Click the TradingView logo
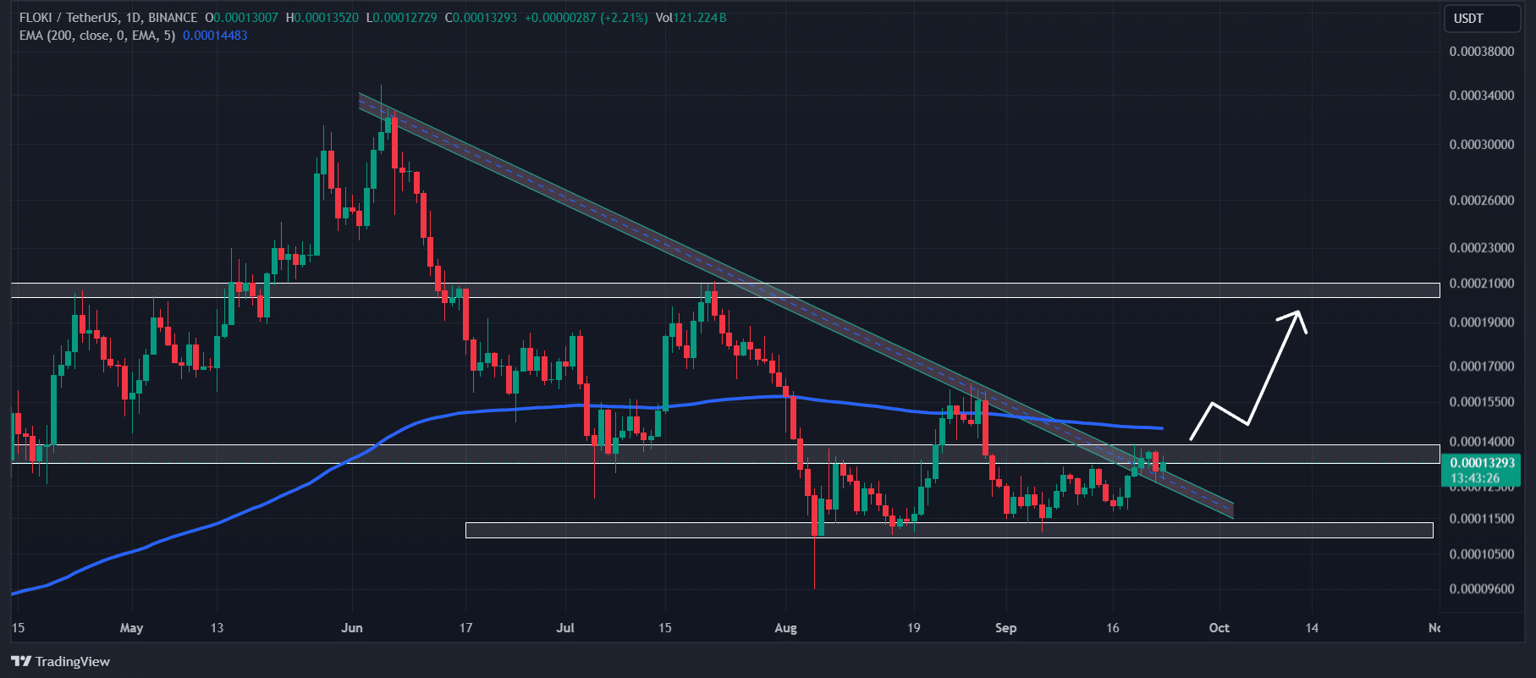The width and height of the screenshot is (1536, 678). pos(61,661)
